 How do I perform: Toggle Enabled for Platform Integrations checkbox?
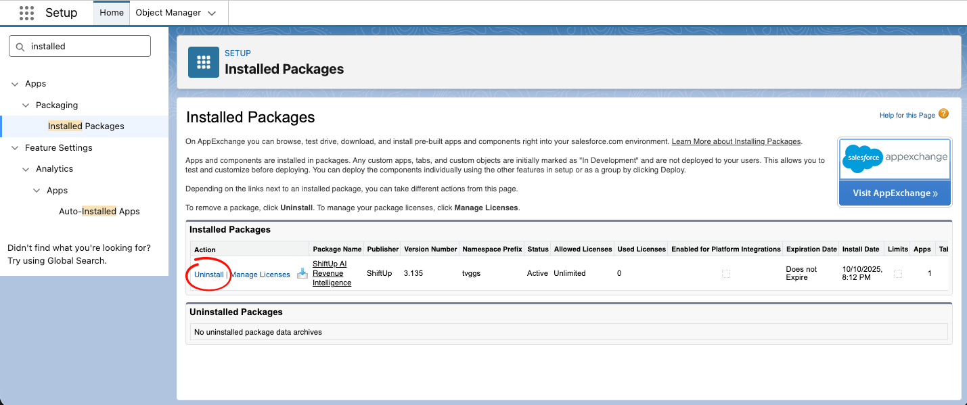point(726,274)
